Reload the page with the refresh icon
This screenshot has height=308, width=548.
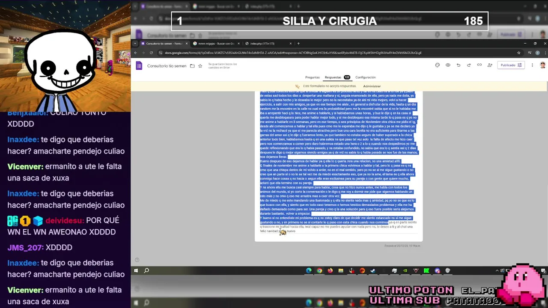coord(151,53)
